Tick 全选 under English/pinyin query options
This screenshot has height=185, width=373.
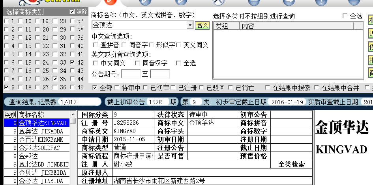click(x=178, y=63)
